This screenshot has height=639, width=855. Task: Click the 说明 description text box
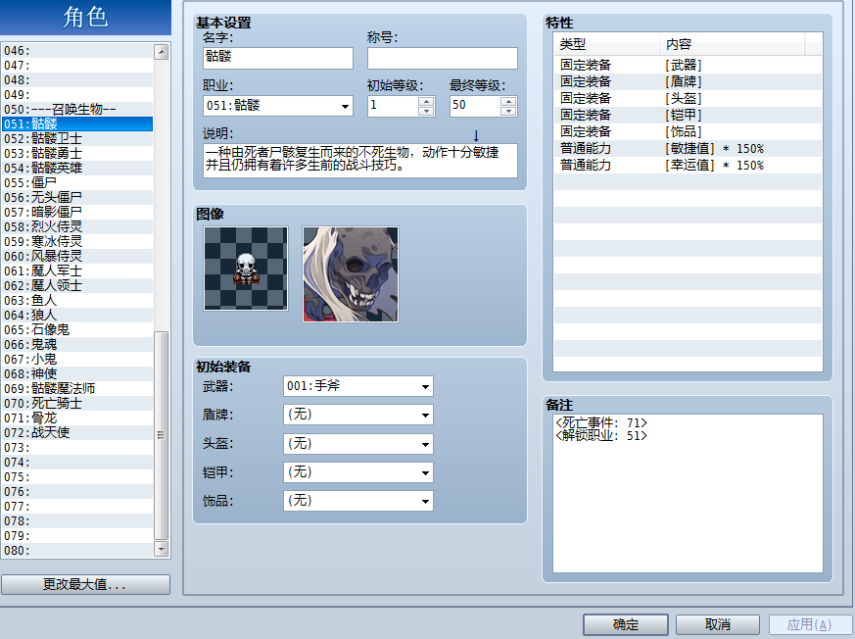pyautogui.click(x=360, y=161)
